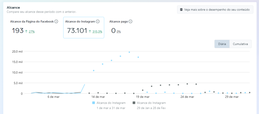Select the Alcance da Página do Facebook metric
Viewport: 259px width, 114px height.
[x=34, y=27]
